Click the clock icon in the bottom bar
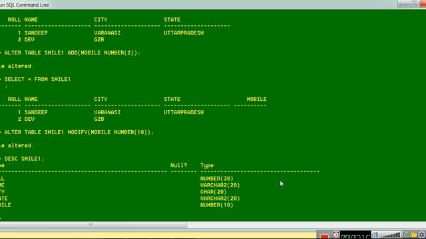 coord(336,234)
